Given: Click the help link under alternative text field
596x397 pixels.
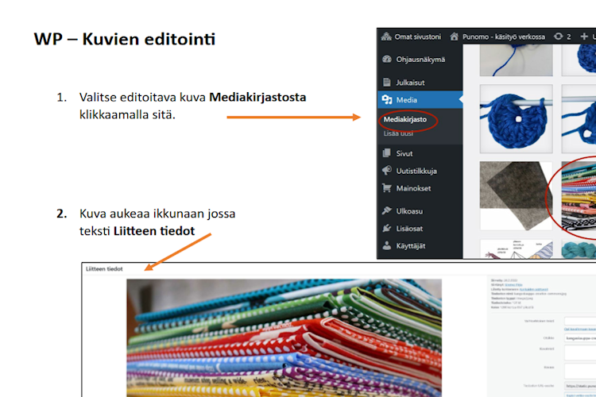Looking at the screenshot, I should click(580, 329).
